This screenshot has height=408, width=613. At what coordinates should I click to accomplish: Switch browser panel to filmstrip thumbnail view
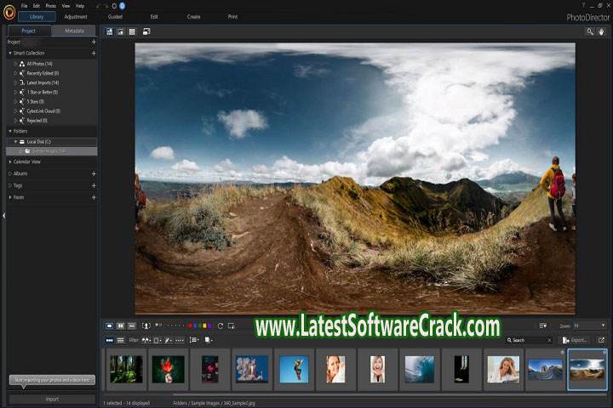[110, 341]
